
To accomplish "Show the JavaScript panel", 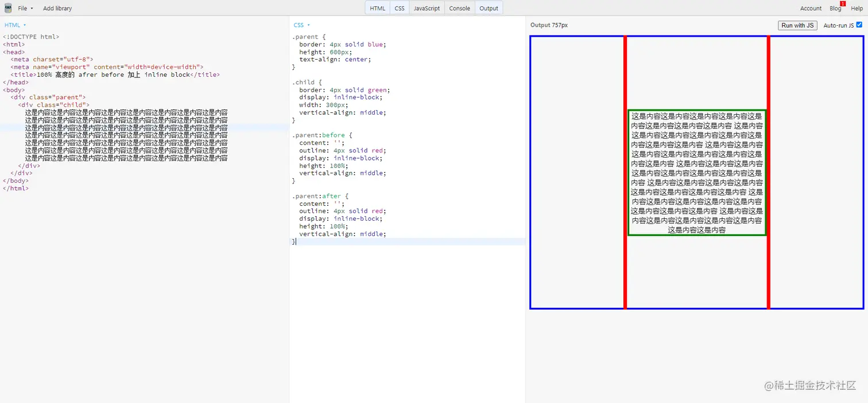I will pyautogui.click(x=427, y=8).
